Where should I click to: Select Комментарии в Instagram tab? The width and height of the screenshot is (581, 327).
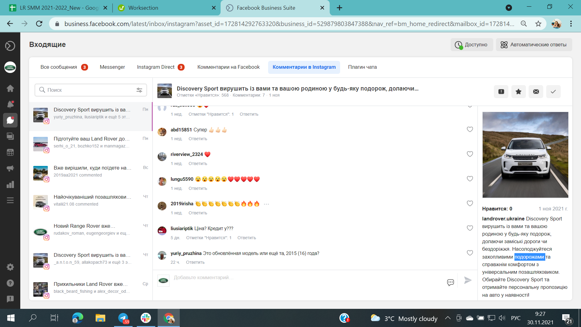click(304, 67)
